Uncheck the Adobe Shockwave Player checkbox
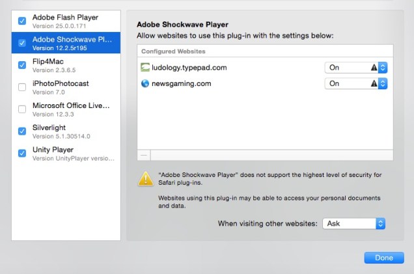This screenshot has height=274, width=414. pos(22,43)
